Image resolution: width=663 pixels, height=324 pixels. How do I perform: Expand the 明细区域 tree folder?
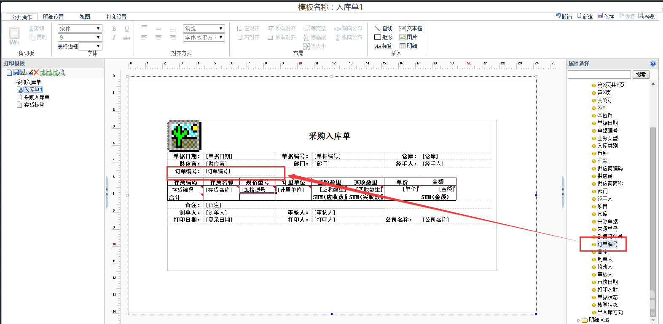click(578, 320)
